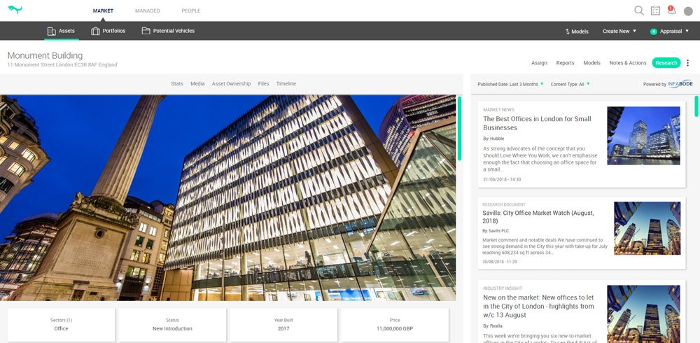
Task: Click the Status New Introduction card
Action: [x=172, y=325]
